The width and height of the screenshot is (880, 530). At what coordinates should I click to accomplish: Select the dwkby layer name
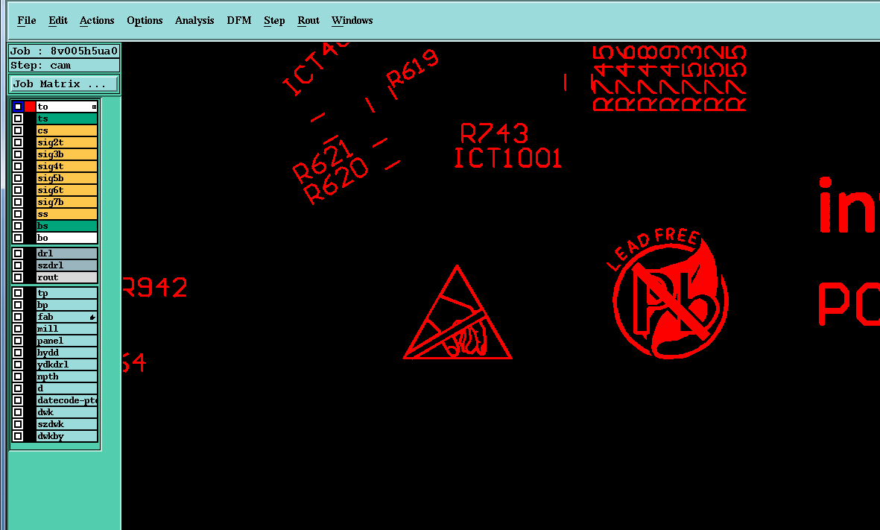(67, 436)
